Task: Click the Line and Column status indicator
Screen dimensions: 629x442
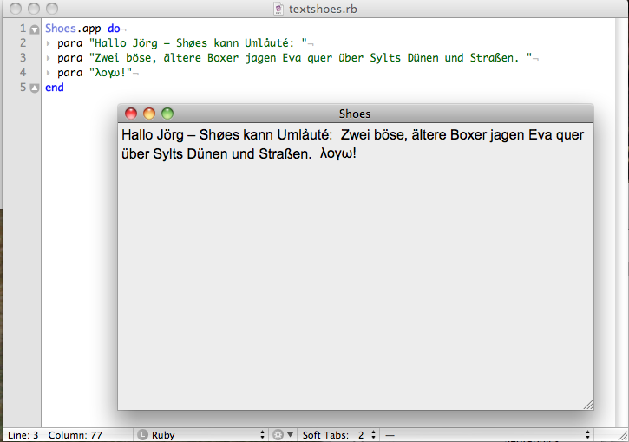Action: pos(55,435)
